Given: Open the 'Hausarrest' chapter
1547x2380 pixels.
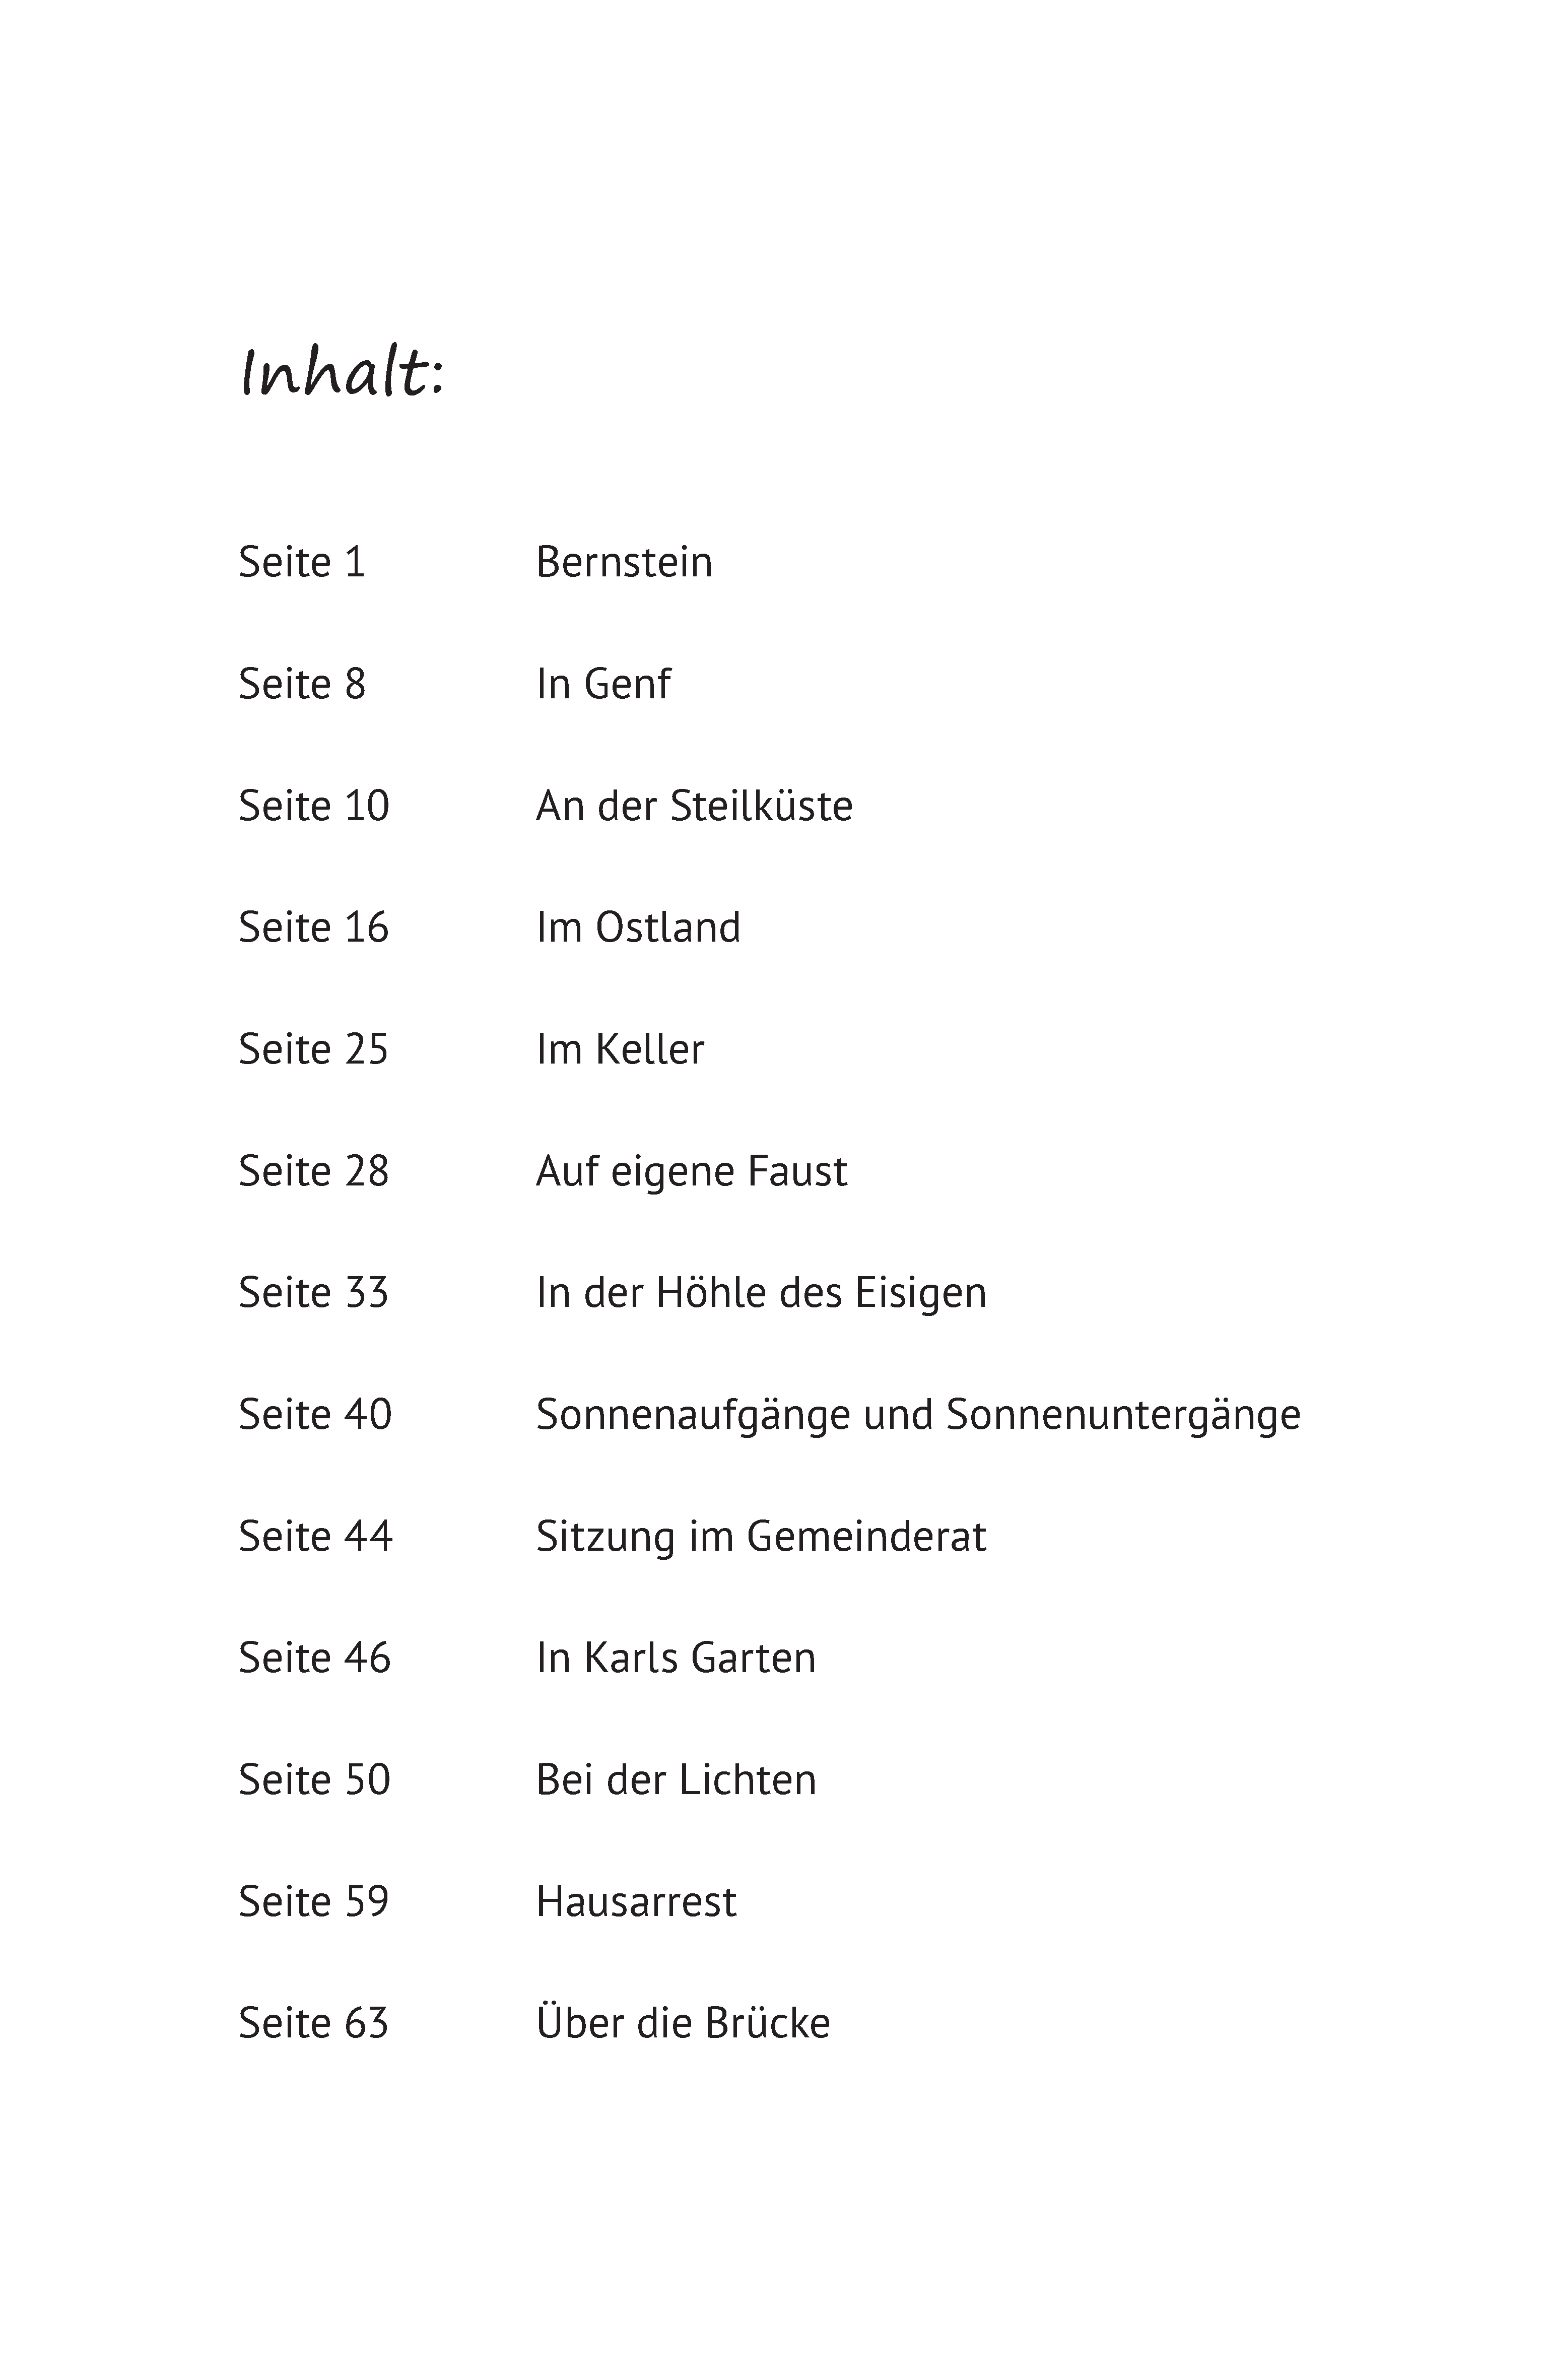Looking at the screenshot, I should click(636, 1902).
